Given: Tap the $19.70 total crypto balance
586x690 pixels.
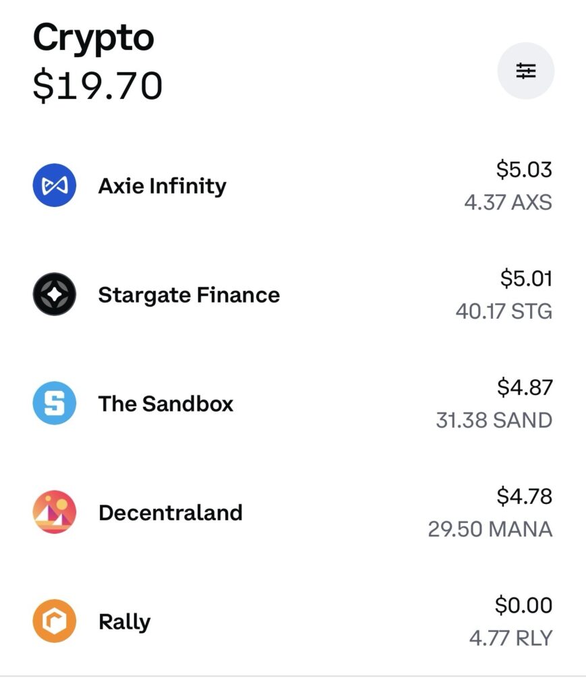Looking at the screenshot, I should click(x=98, y=86).
